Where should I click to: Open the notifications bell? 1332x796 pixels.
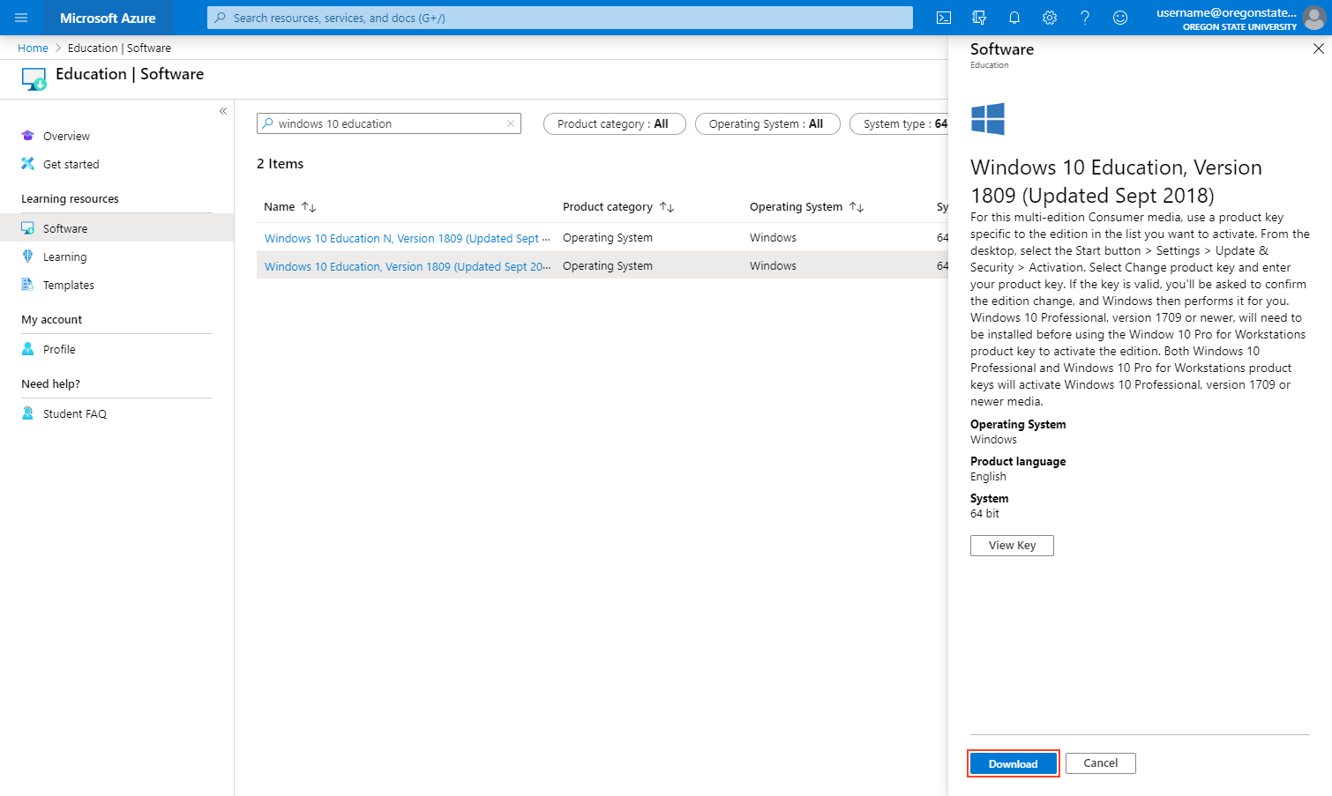[x=1014, y=18]
